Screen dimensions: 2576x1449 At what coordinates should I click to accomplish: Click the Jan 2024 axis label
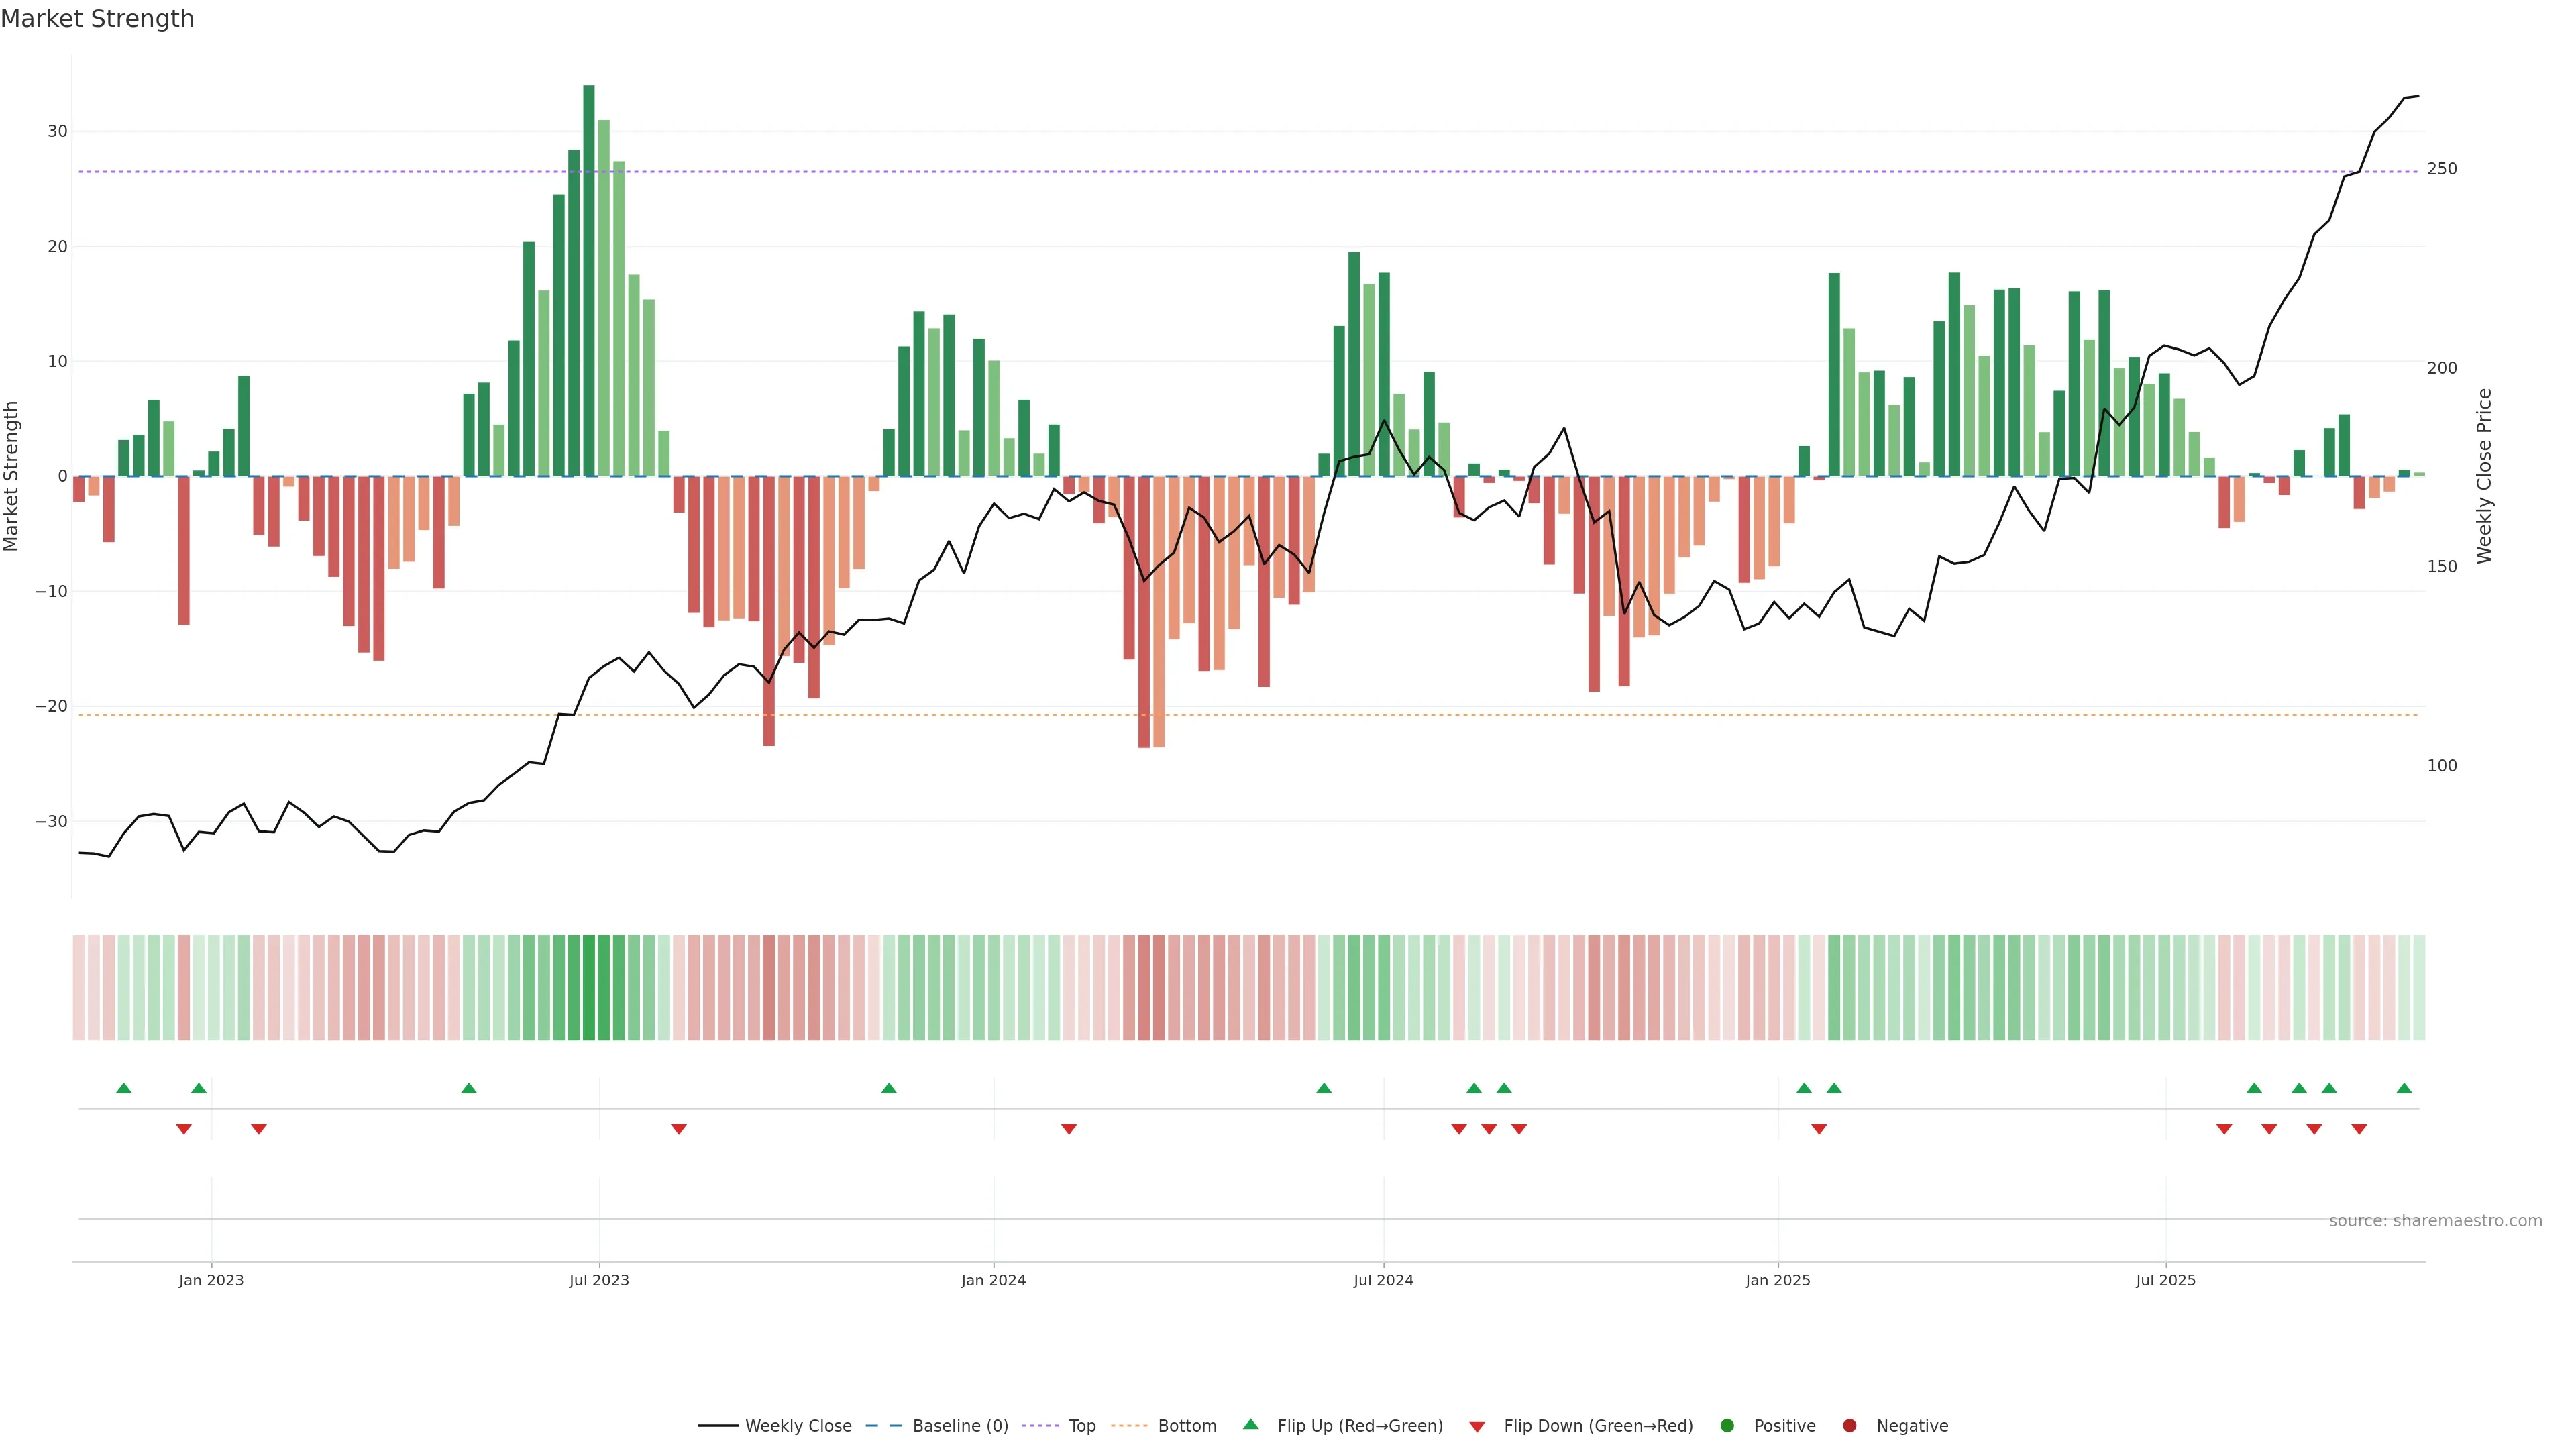point(993,1280)
